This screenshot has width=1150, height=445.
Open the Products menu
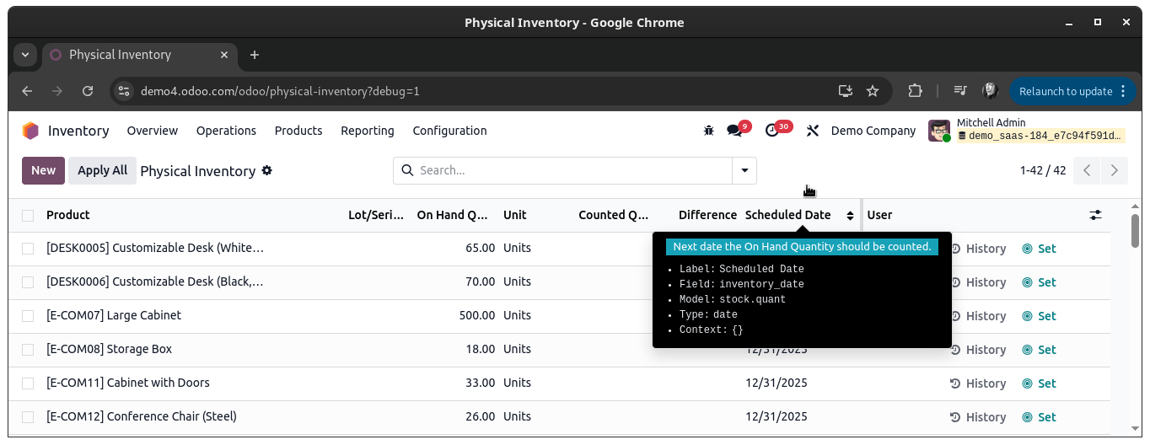coord(298,131)
